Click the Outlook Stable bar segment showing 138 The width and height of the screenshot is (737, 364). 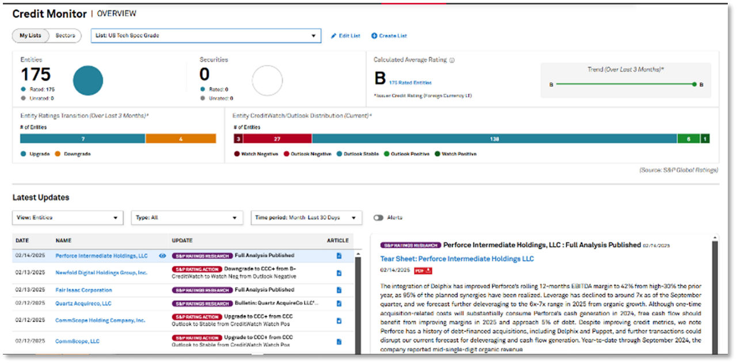(495, 139)
